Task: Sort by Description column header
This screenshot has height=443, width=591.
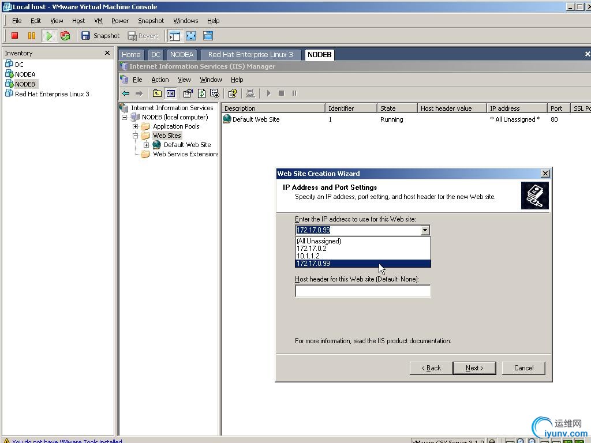Action: pos(273,108)
